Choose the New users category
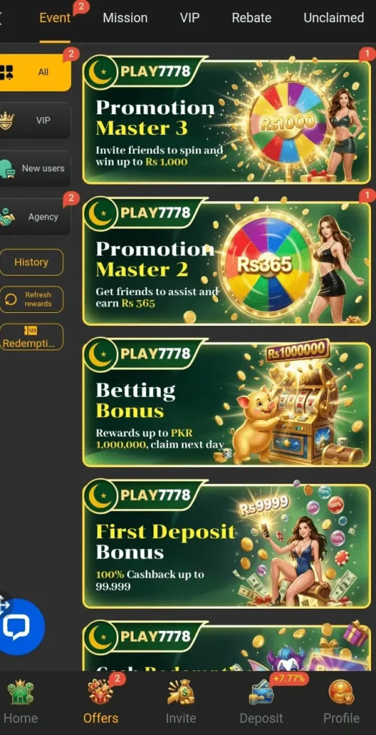The width and height of the screenshot is (376, 735). tap(34, 169)
